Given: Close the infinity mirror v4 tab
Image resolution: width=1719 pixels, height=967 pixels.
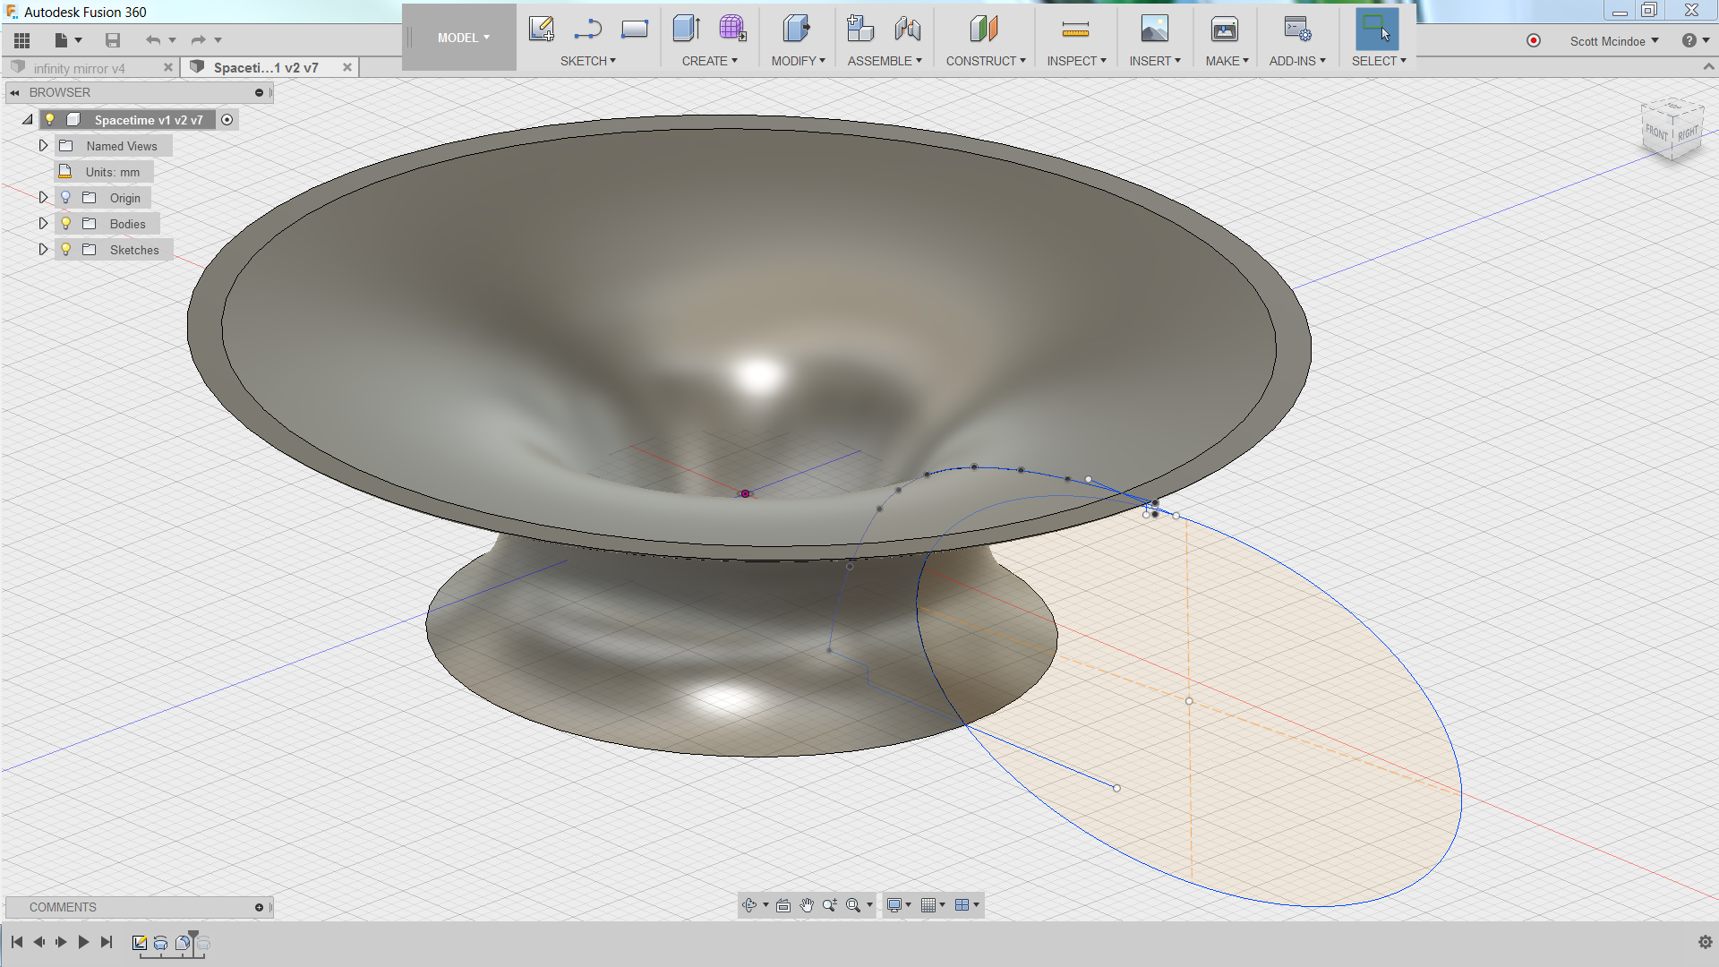Looking at the screenshot, I should pyautogui.click(x=168, y=67).
